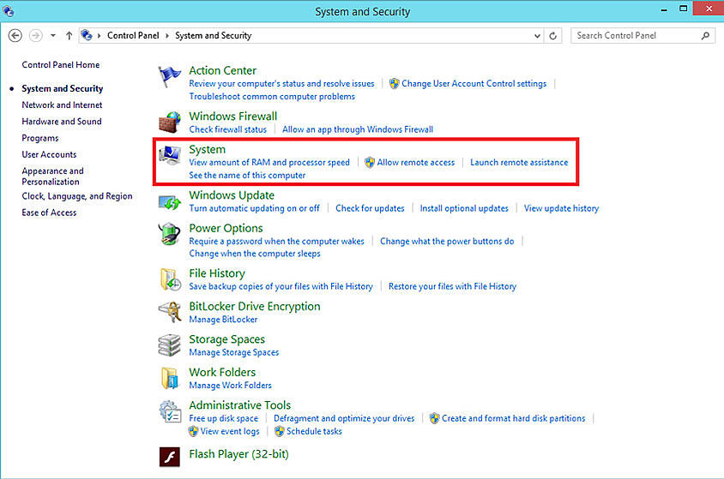This screenshot has width=724, height=479.
Task: Click Manage BitLocker link
Action: (223, 320)
